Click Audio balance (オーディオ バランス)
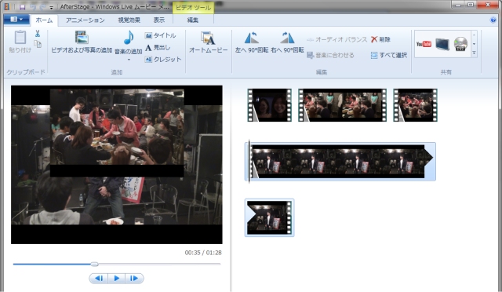The height and width of the screenshot is (292, 502). coord(336,39)
